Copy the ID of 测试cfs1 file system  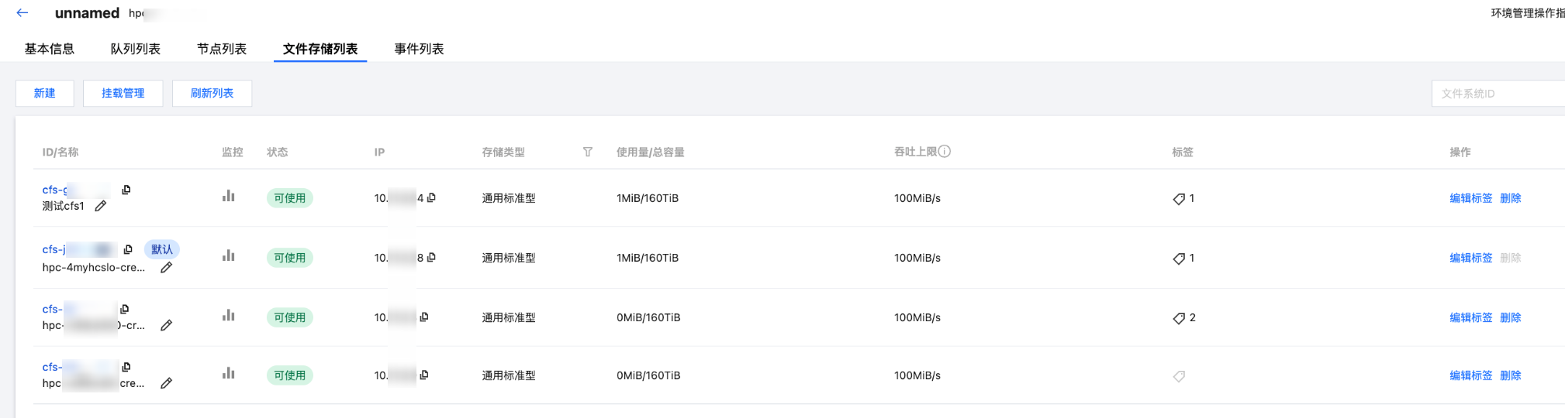(x=126, y=190)
